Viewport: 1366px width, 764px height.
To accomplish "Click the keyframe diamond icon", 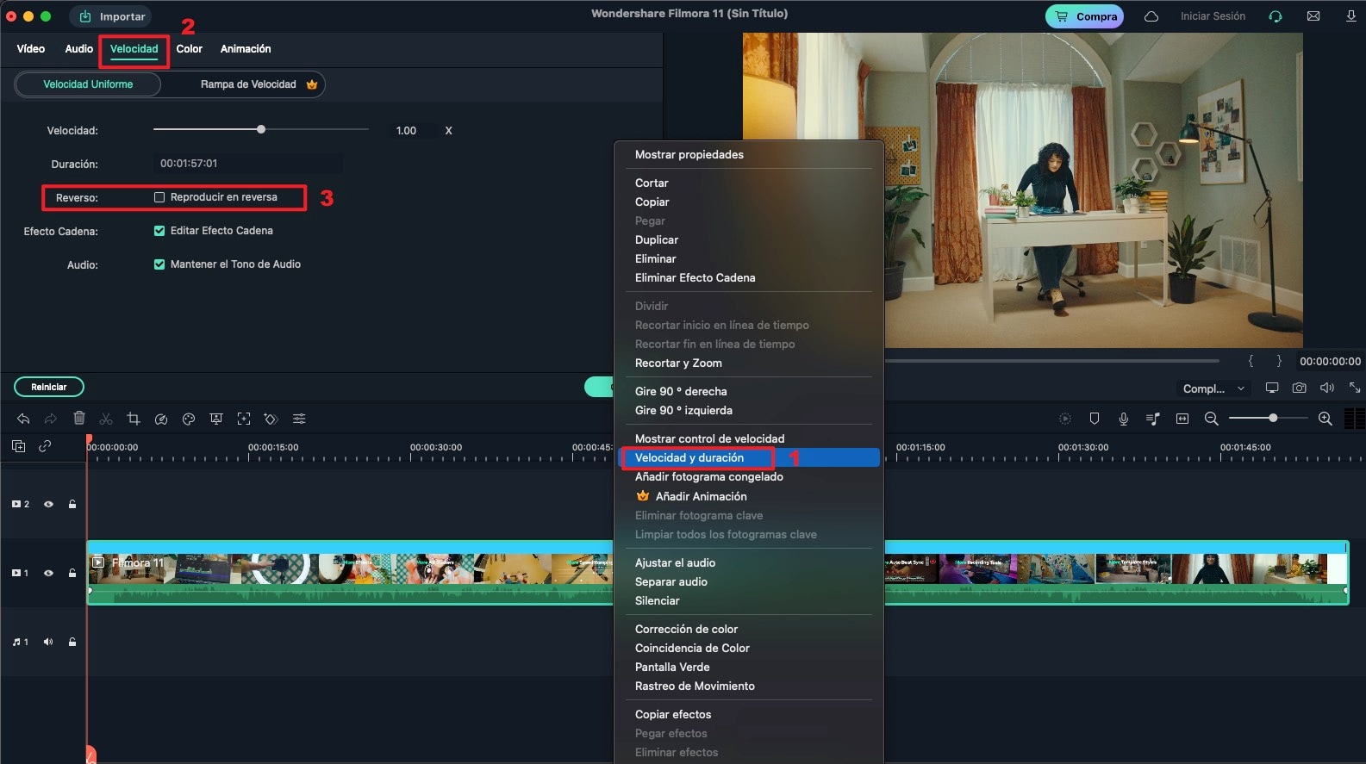I will tap(271, 419).
